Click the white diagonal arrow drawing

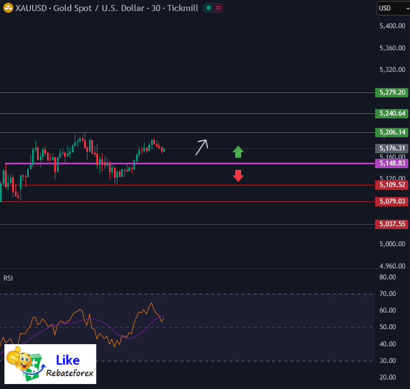[x=201, y=147]
